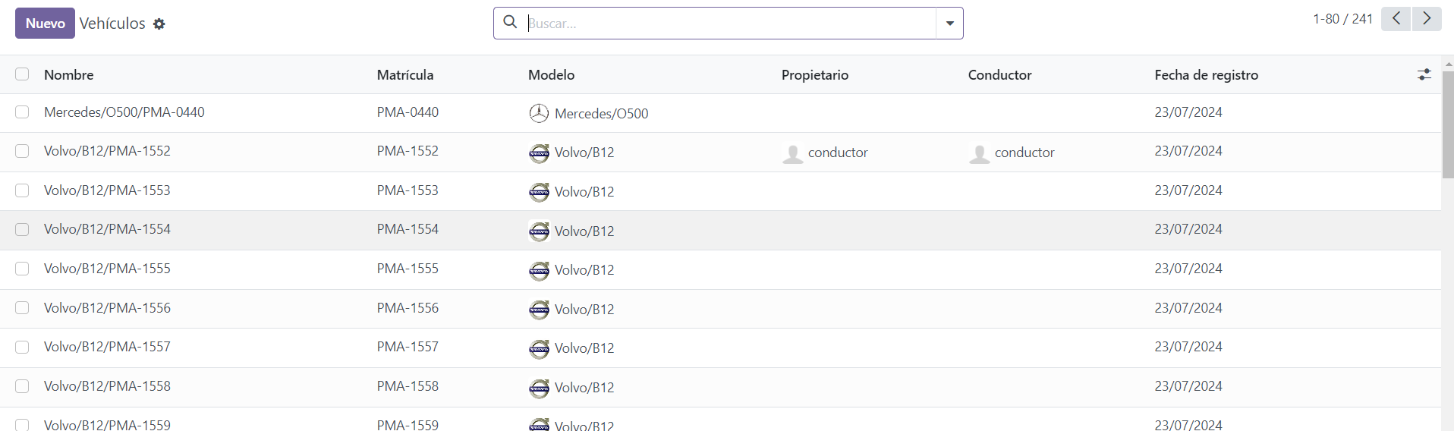
Task: Click the Propietario conductor avatar icon
Action: pyautogui.click(x=793, y=153)
